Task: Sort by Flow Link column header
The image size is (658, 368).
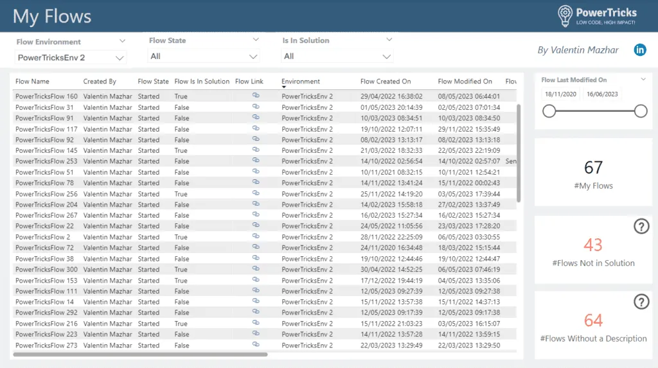Action: coord(249,82)
